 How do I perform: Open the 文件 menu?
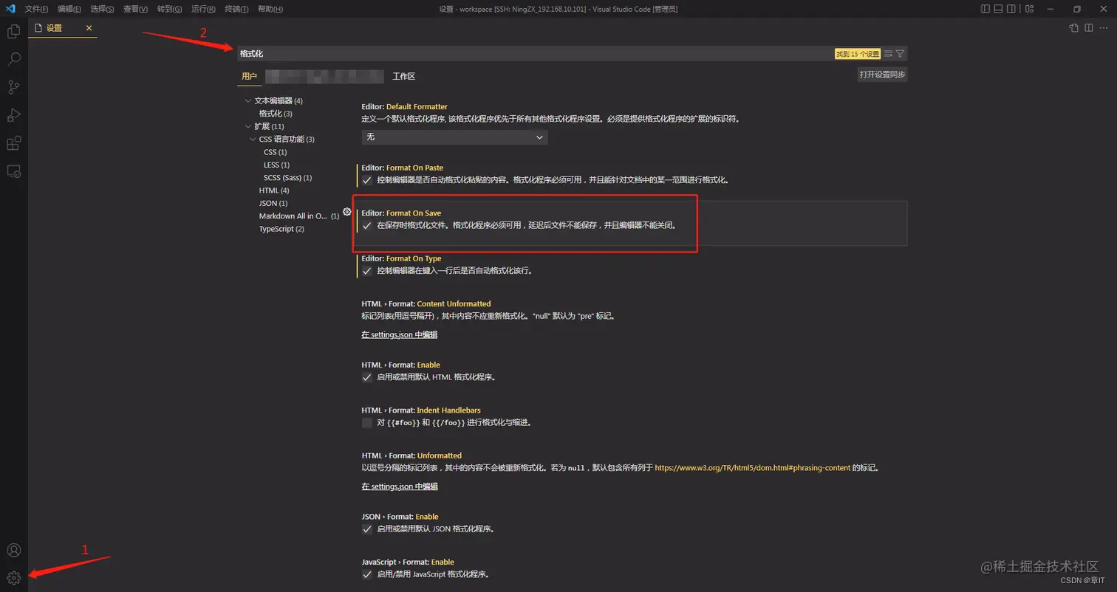(37, 9)
